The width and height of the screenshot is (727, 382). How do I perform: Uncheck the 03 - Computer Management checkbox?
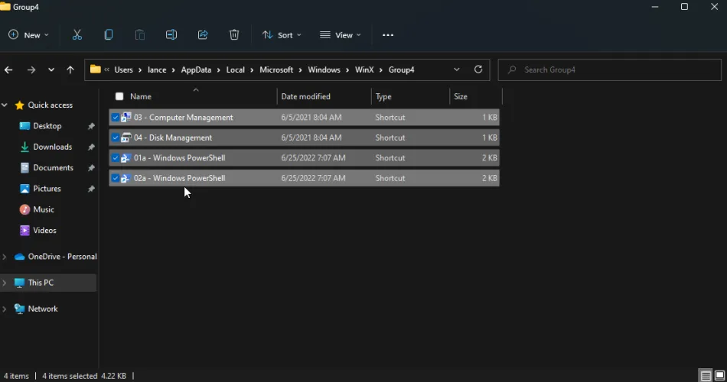116,118
